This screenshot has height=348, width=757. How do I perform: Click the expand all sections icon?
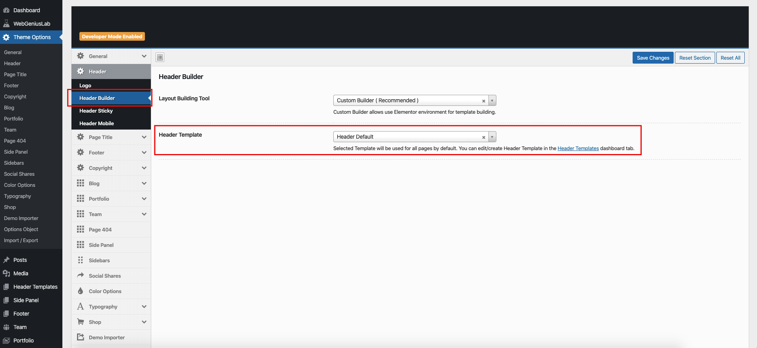pyautogui.click(x=160, y=58)
